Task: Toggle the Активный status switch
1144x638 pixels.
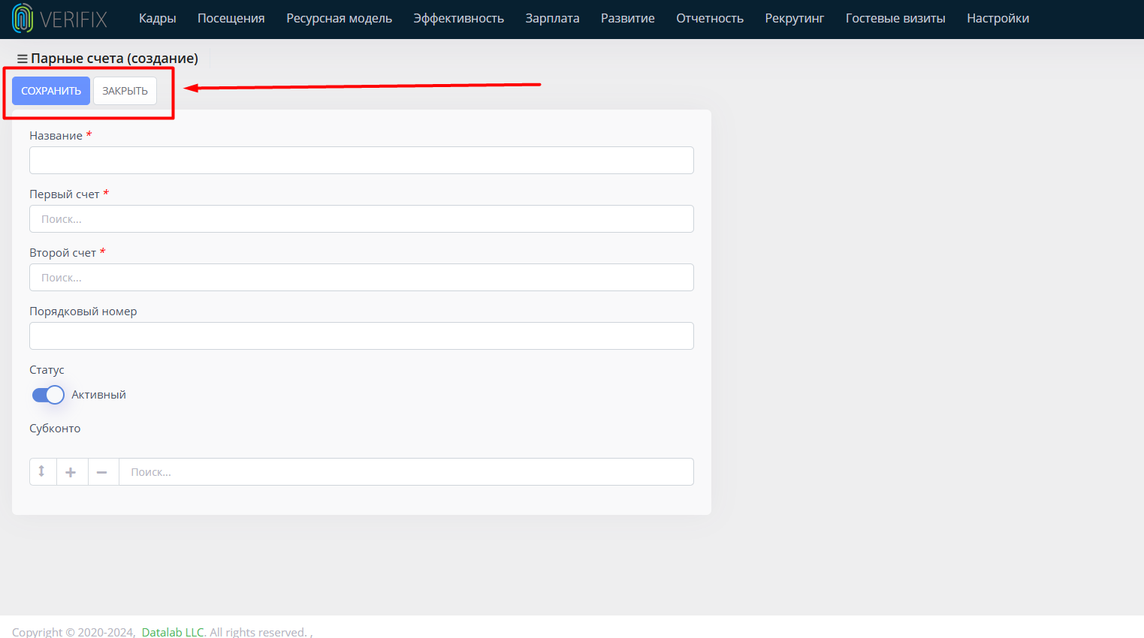Action: coord(48,395)
